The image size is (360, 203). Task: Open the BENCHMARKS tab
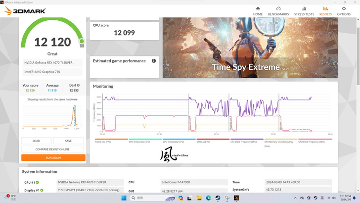278,11
